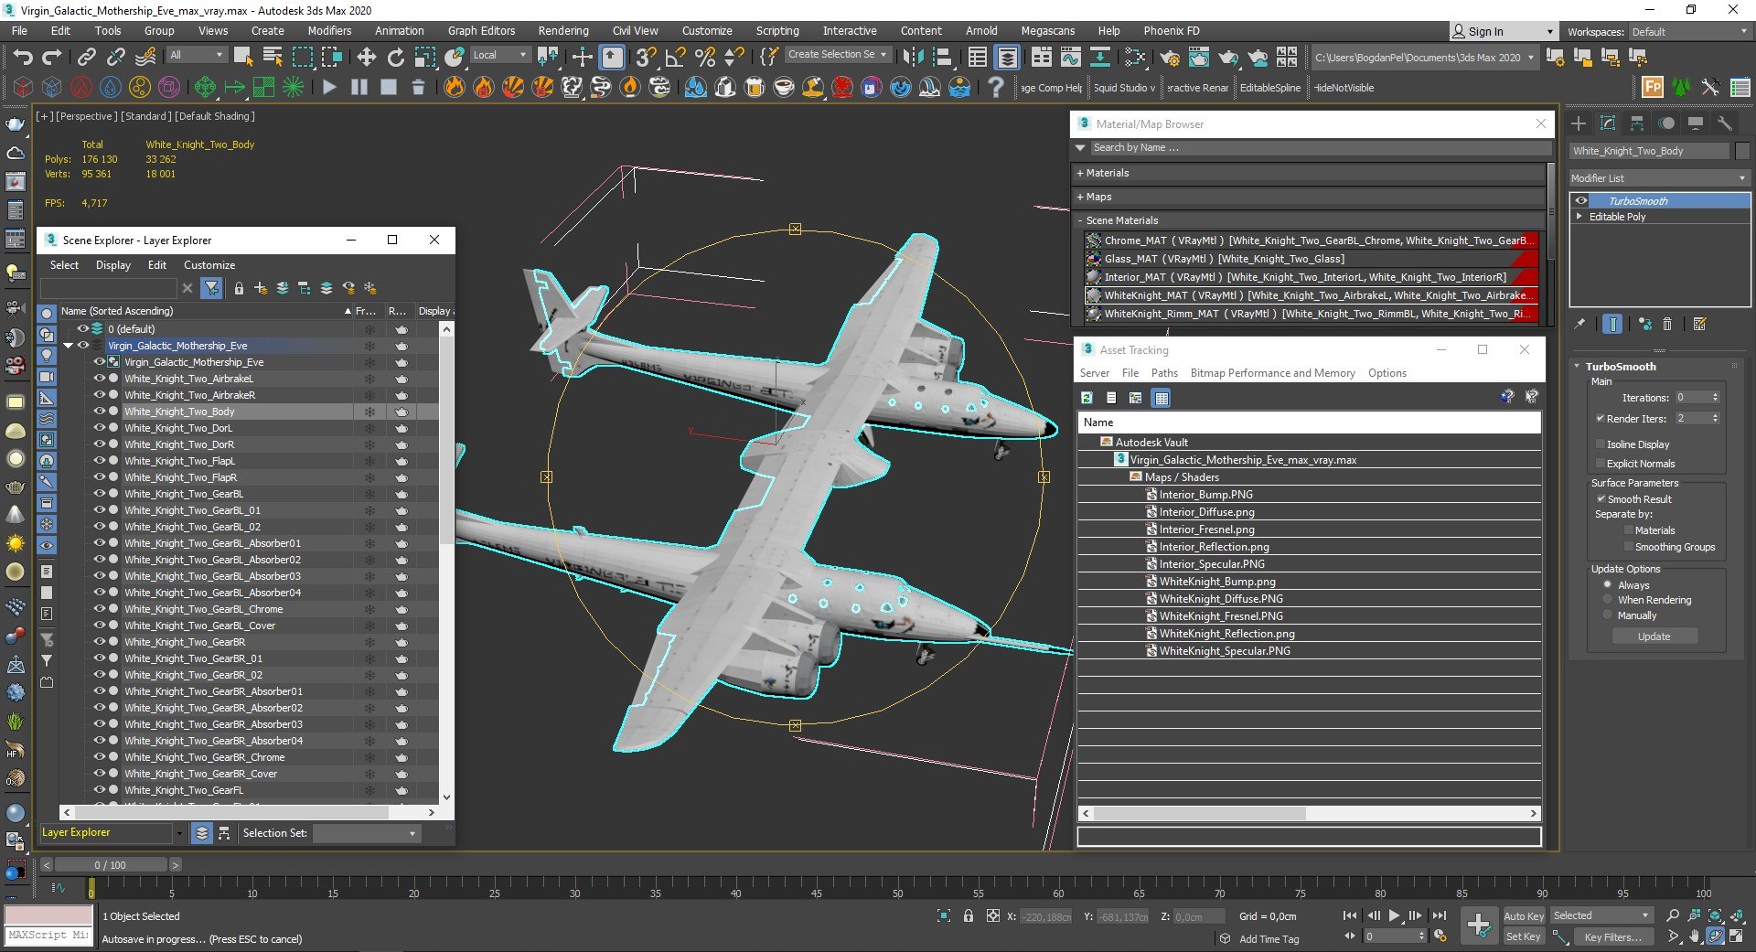Click the Undo arrow in main toolbar
Image resolution: width=1756 pixels, height=952 pixels.
[23, 57]
